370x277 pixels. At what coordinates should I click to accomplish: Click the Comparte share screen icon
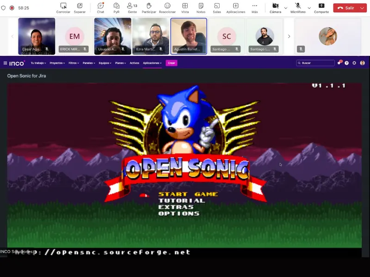coord(321,7)
